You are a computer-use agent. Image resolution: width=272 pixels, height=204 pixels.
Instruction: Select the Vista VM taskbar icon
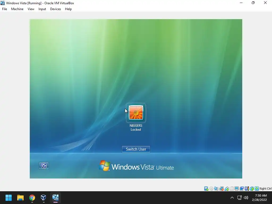pyautogui.click(x=56, y=198)
